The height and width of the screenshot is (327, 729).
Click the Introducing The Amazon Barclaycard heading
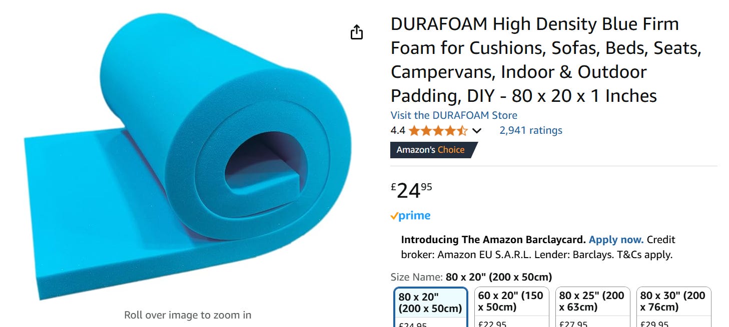point(493,240)
